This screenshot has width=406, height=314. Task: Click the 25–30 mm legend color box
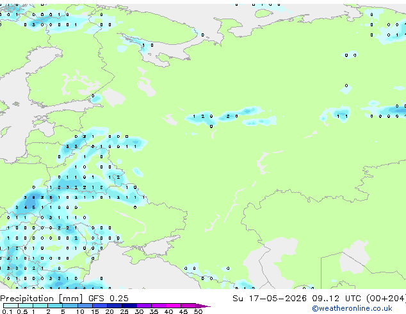[x=129, y=306]
